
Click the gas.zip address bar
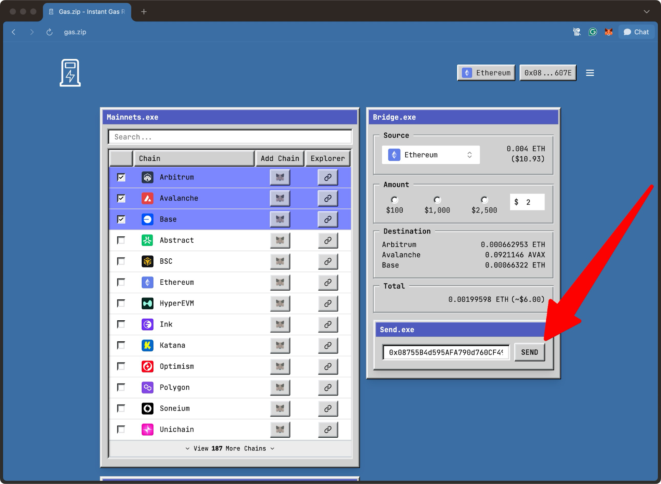coord(75,32)
